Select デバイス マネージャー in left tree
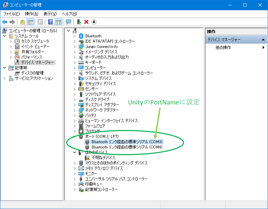This screenshot has width=268, height=209. (38, 63)
